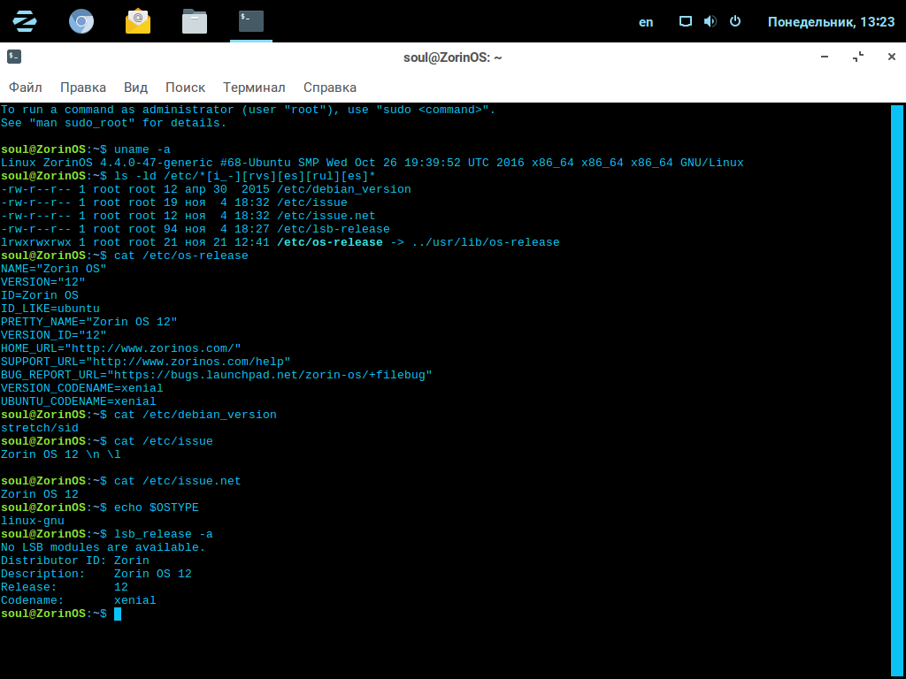Screen dimensions: 906x679
Task: Restore down the terminal window
Action: click(x=858, y=57)
